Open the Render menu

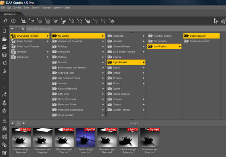35,7
